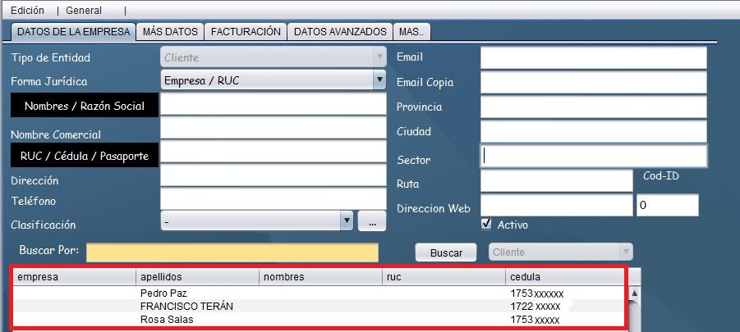
Task: Switch to the FACTURACIÓN tab
Action: coord(246,32)
